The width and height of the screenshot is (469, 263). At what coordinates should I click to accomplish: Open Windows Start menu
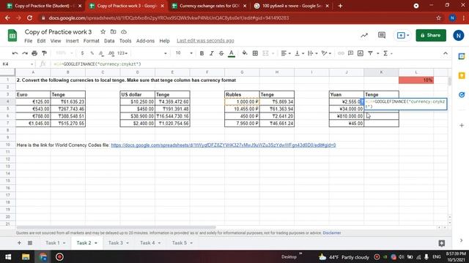pyautogui.click(x=8, y=256)
